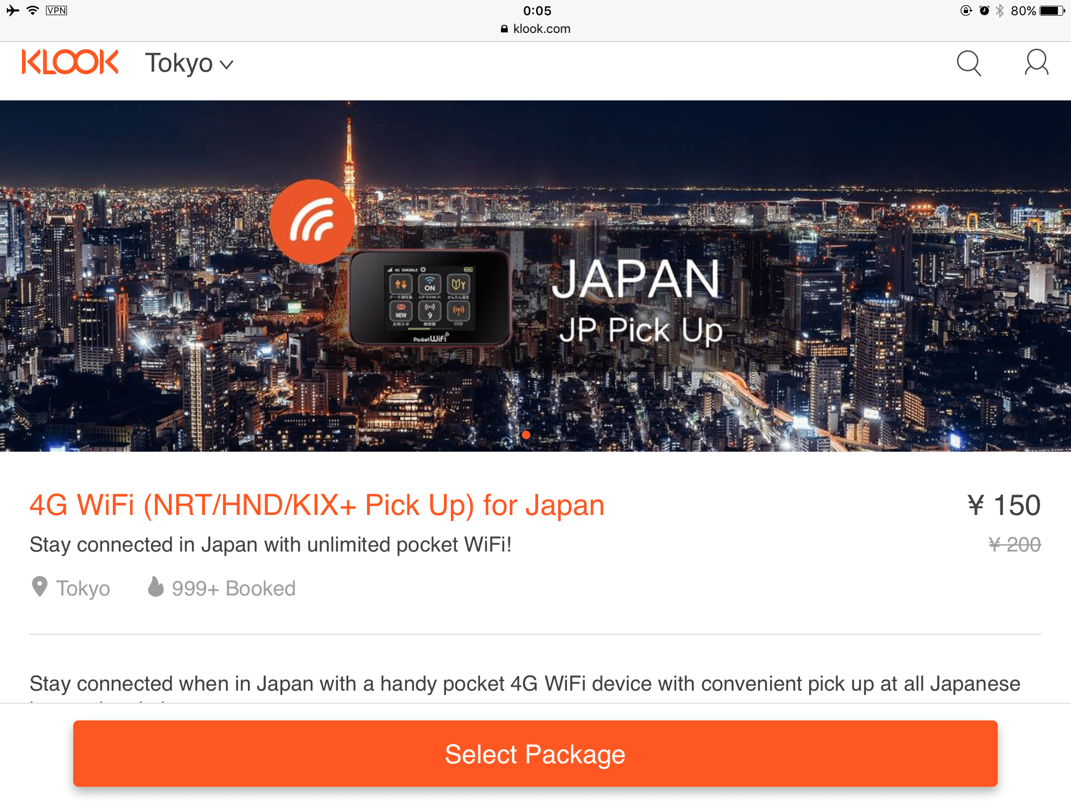Select the orange carousel page dot
This screenshot has height=803, width=1071.
click(526, 434)
